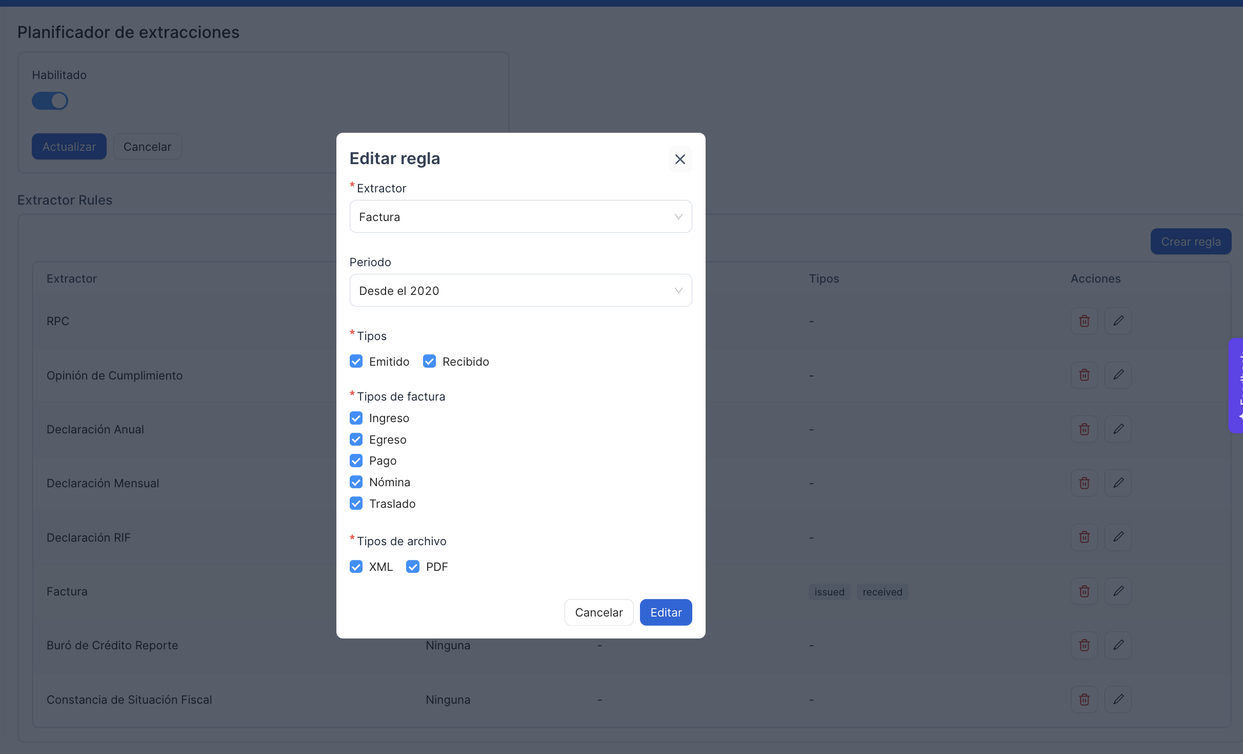Edit the Buró de Crédito Reporte rule

click(1118, 645)
